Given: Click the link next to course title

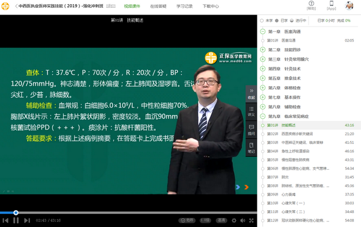Looking at the screenshot, I should click(x=111, y=6).
